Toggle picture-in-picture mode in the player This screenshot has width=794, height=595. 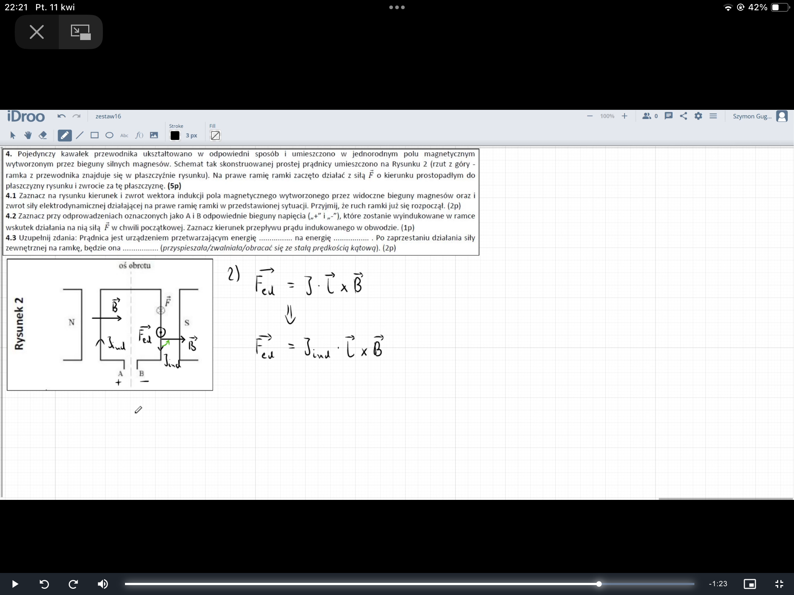(750, 584)
